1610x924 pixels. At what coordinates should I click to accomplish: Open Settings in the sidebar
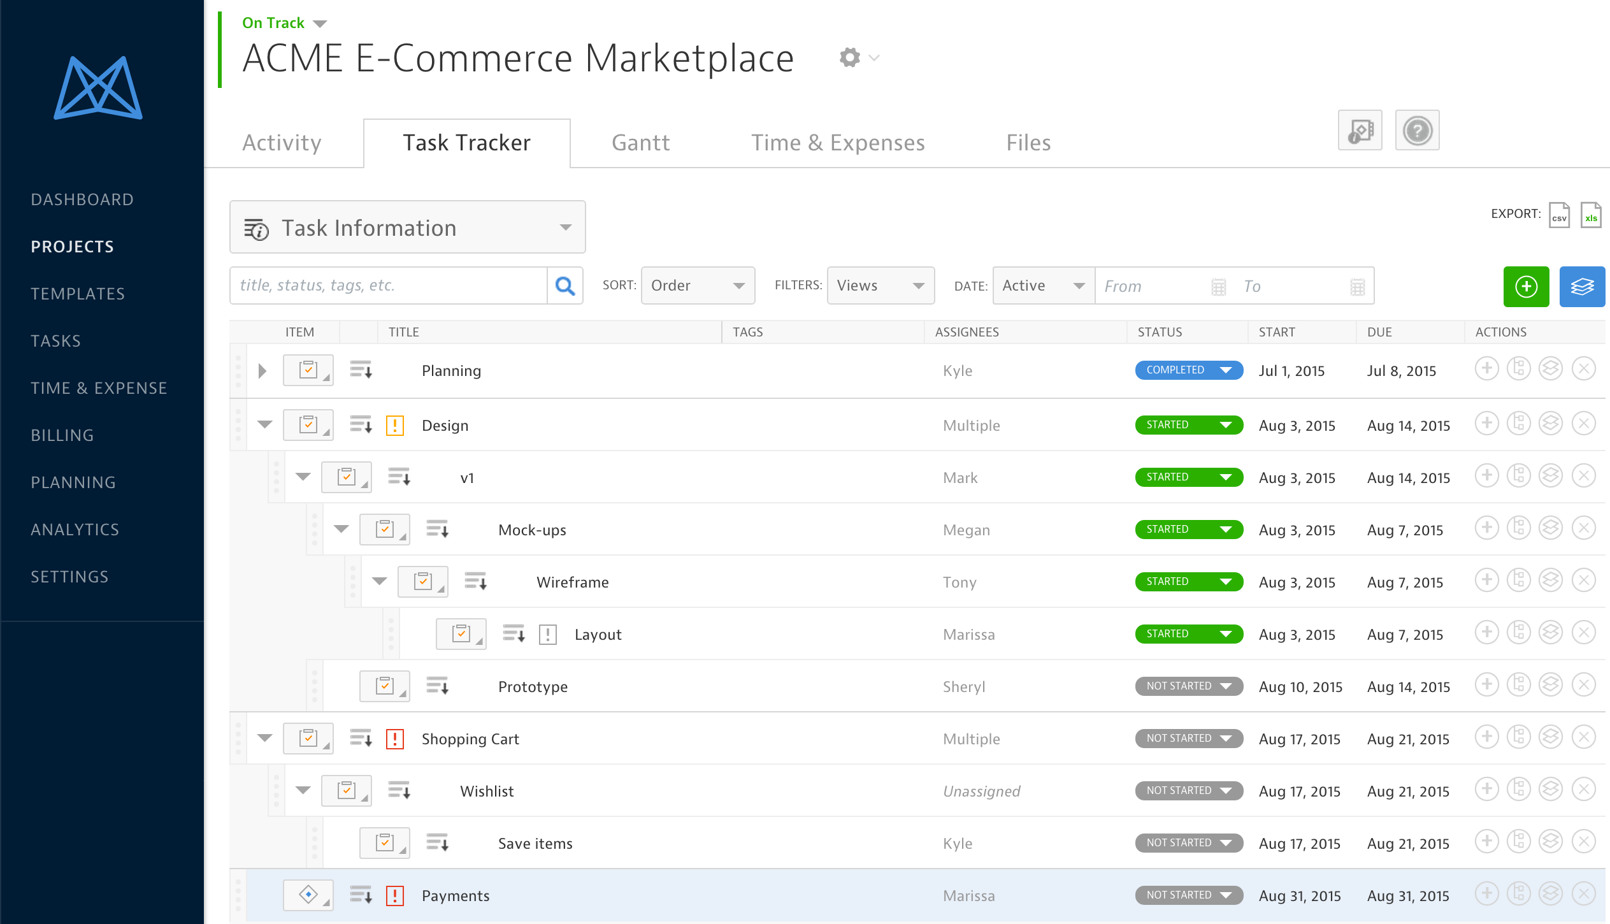(x=69, y=577)
